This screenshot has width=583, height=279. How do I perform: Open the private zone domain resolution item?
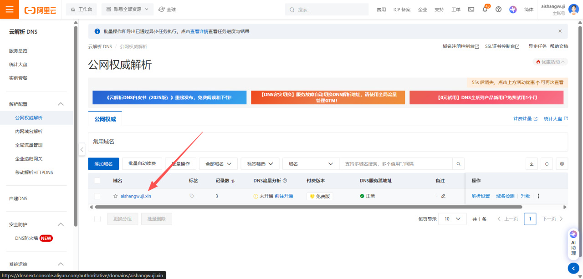coord(29,132)
